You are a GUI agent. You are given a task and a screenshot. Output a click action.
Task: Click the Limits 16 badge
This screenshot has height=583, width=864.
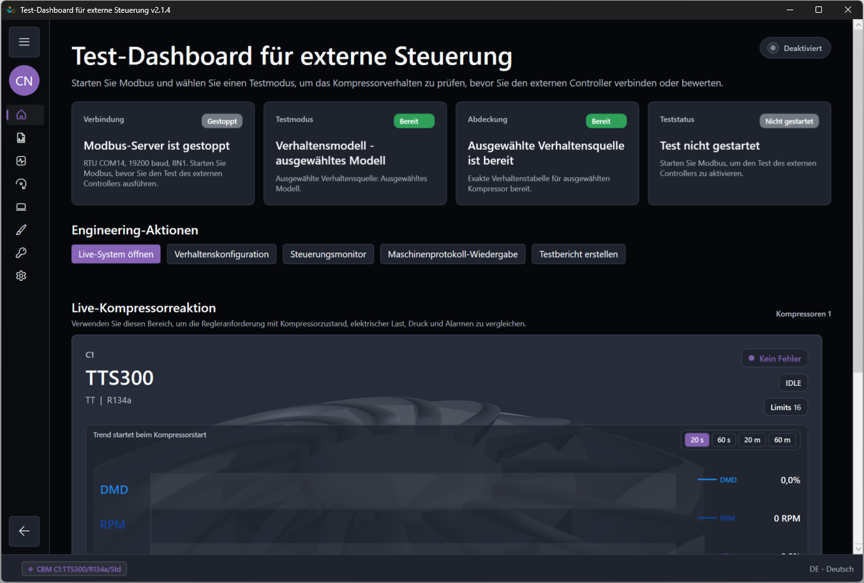click(786, 407)
